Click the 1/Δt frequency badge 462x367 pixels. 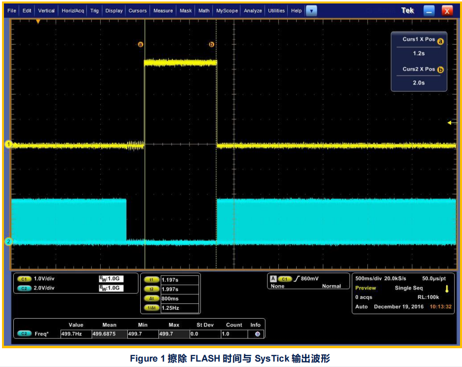[152, 308]
